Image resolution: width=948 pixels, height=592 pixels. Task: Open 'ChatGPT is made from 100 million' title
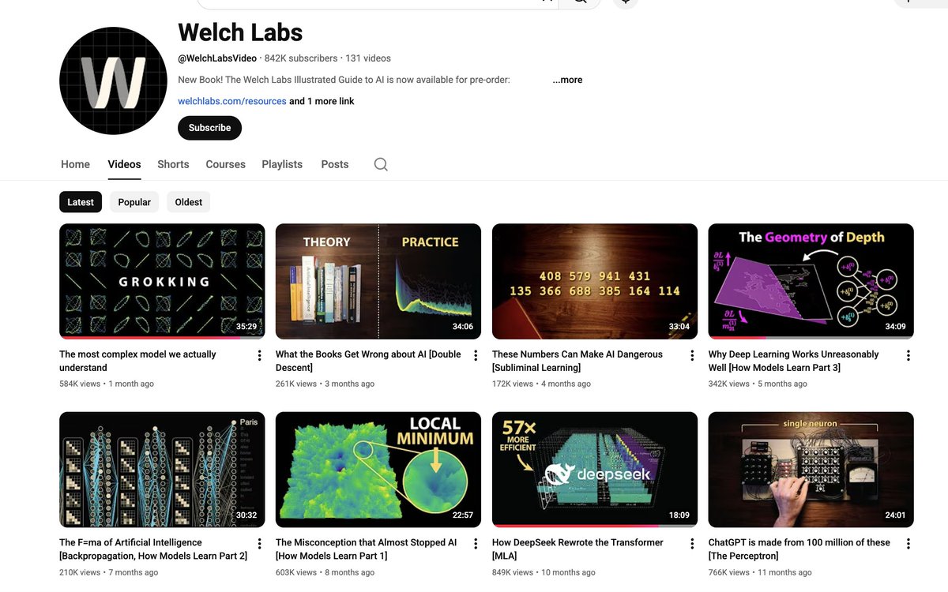pyautogui.click(x=799, y=549)
